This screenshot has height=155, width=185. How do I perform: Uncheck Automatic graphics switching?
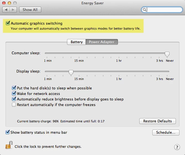(8, 23)
